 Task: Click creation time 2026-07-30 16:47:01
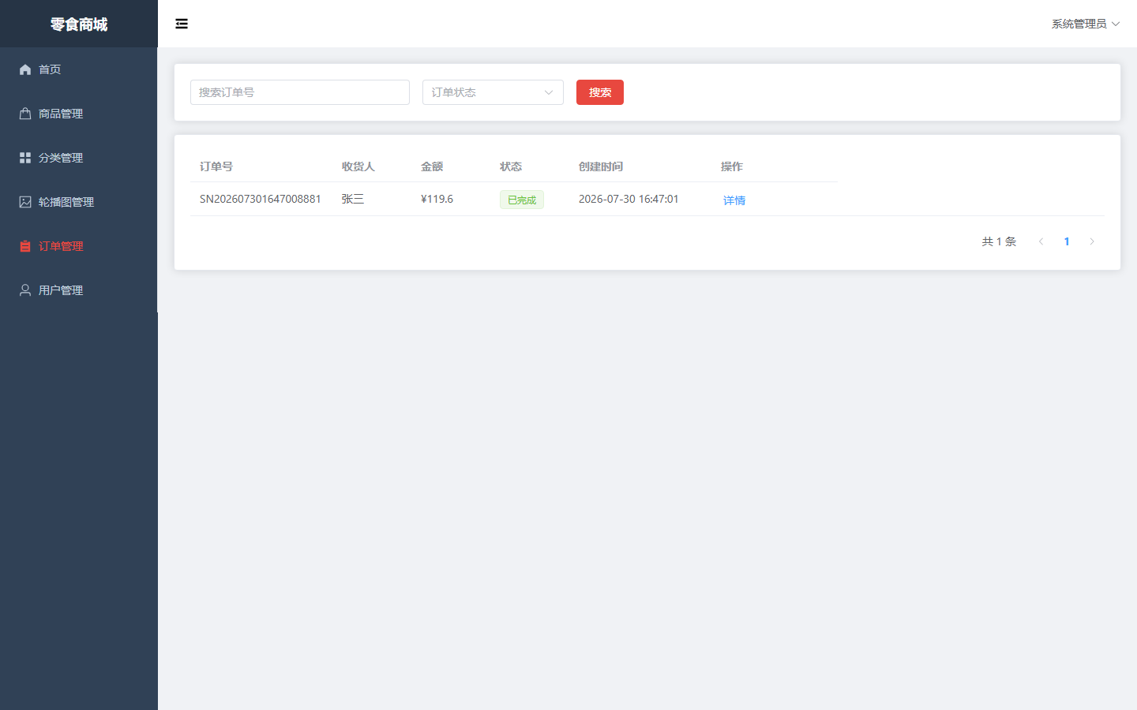coord(629,199)
